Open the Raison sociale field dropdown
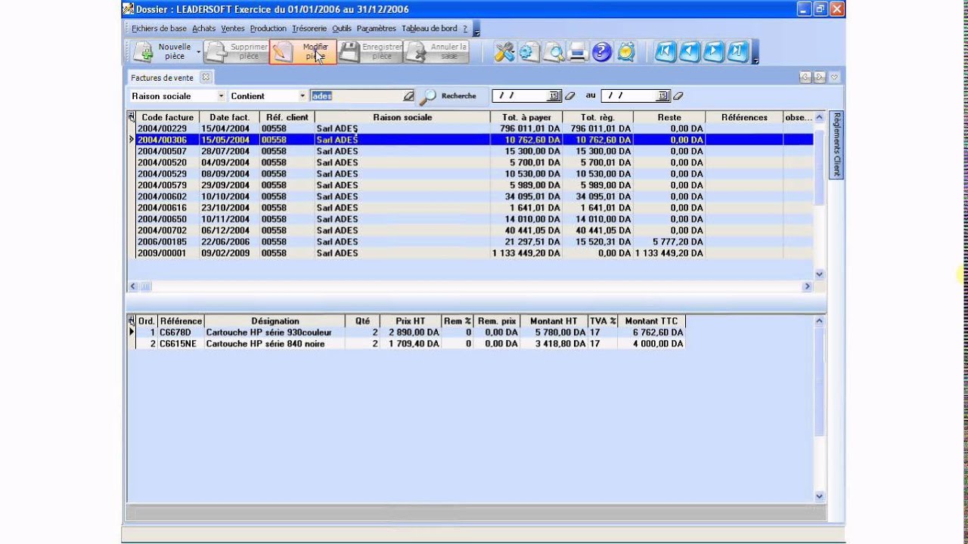 click(222, 96)
